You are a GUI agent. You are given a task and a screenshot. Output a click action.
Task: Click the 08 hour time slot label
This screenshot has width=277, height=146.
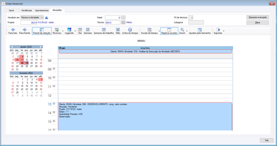click(50, 61)
